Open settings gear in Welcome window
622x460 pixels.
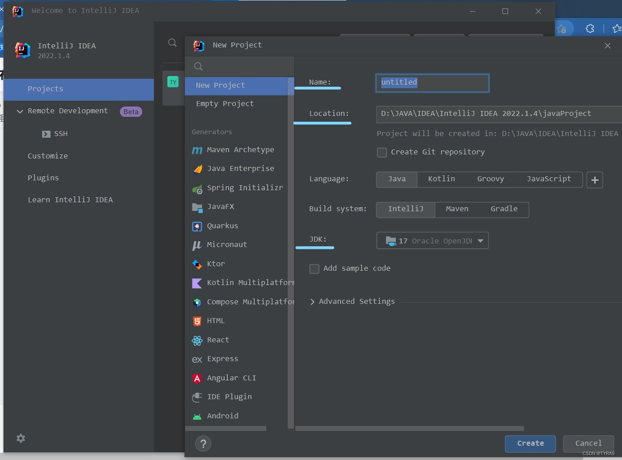(x=21, y=438)
